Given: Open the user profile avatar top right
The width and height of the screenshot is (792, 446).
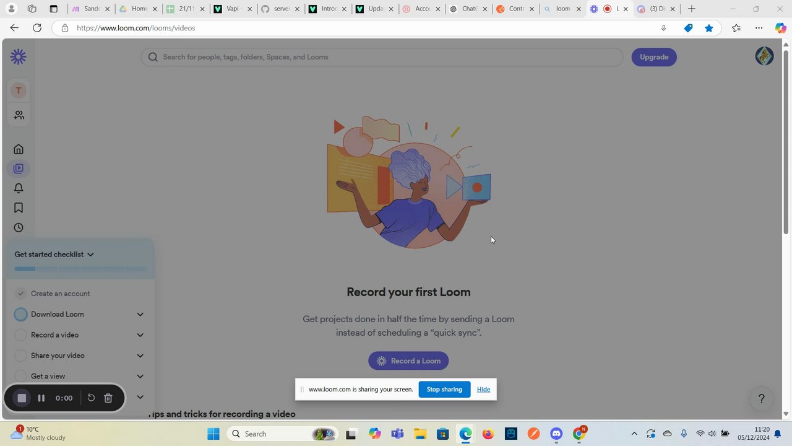Looking at the screenshot, I should (x=764, y=56).
